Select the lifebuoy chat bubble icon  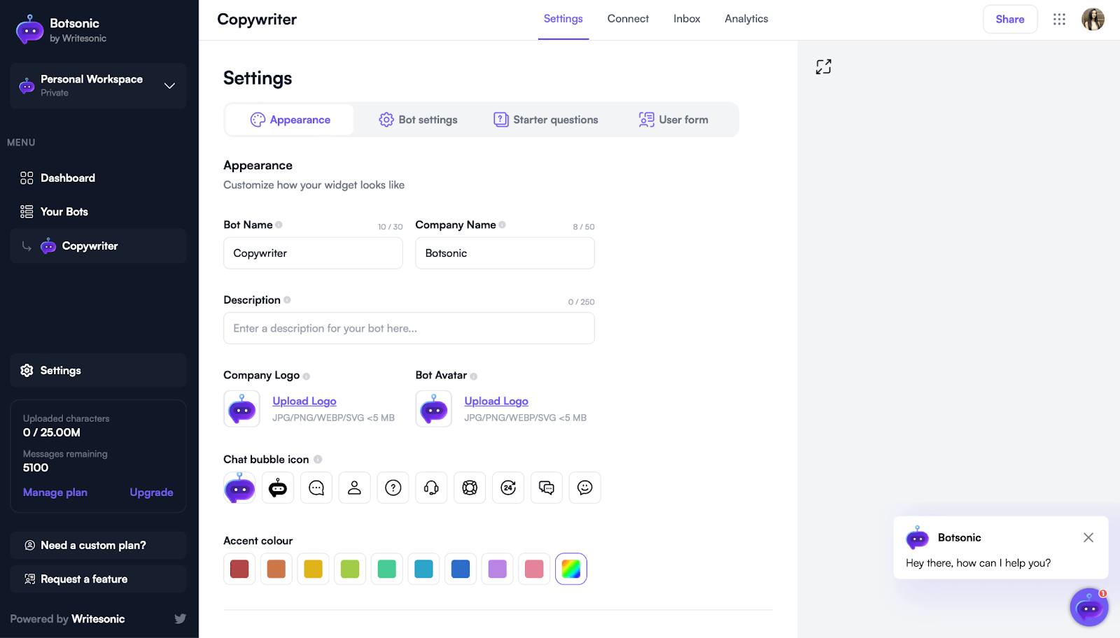(470, 488)
